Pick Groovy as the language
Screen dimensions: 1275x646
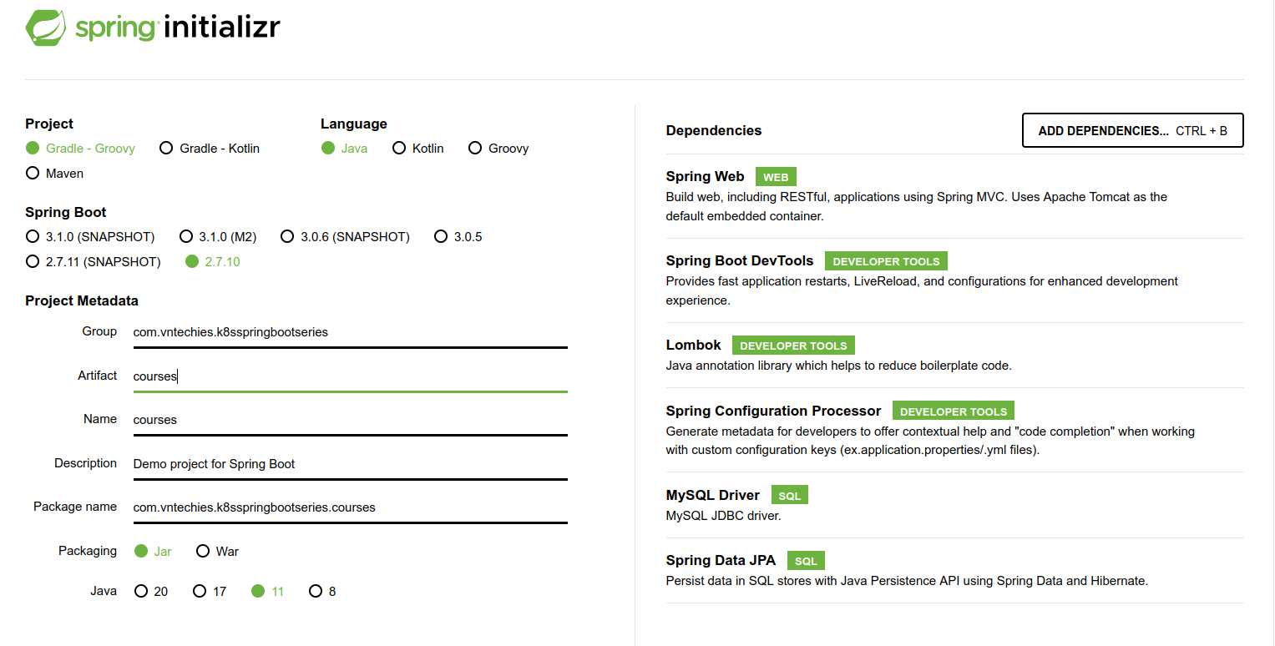click(x=475, y=149)
